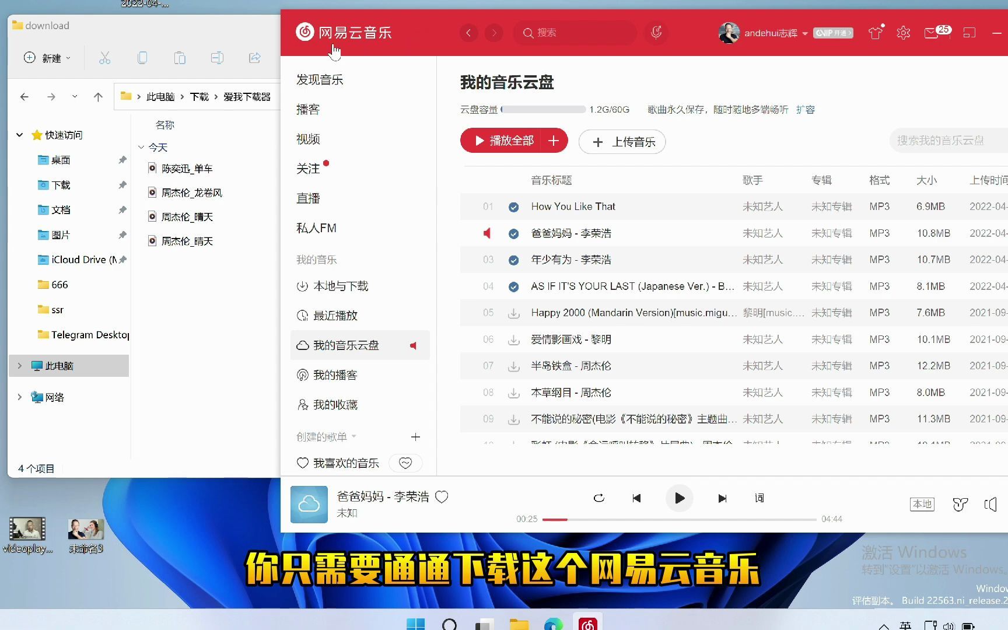Open the skin theme shirt icon
Viewport: 1008px width, 630px height.
click(x=876, y=33)
